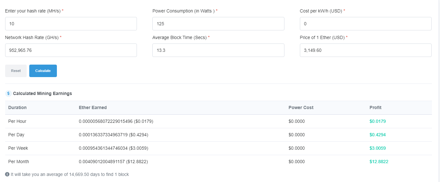Click the Per Week power cost value
The height and width of the screenshot is (182, 440).
pyautogui.click(x=297, y=148)
